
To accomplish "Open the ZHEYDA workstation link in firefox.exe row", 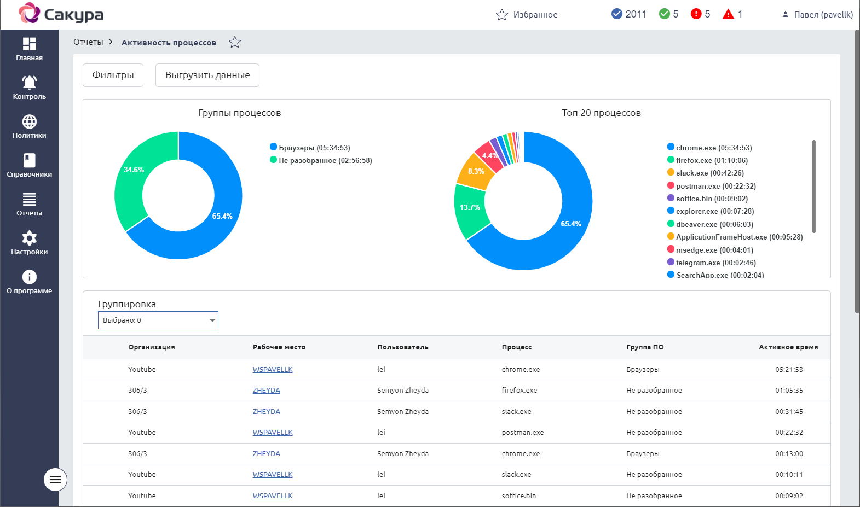I will (266, 391).
